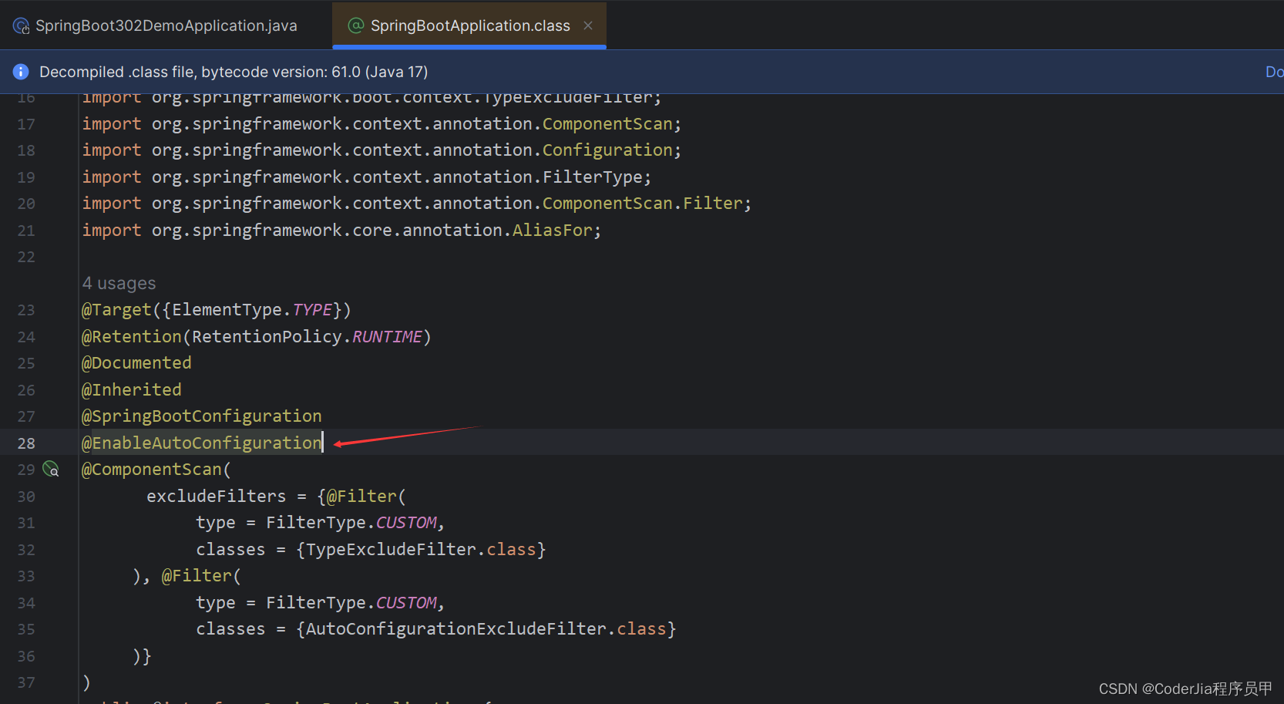This screenshot has width=1284, height=704.
Task: Click the @EnableAutoConfiguration annotation
Action: point(202,443)
